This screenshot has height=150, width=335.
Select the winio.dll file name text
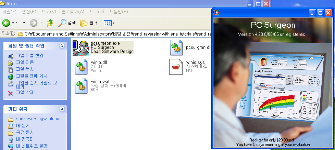click(99, 63)
